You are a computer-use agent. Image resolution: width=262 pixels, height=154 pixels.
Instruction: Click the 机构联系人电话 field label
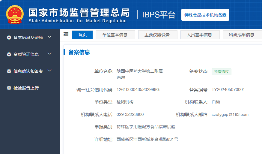[x=97, y=115]
